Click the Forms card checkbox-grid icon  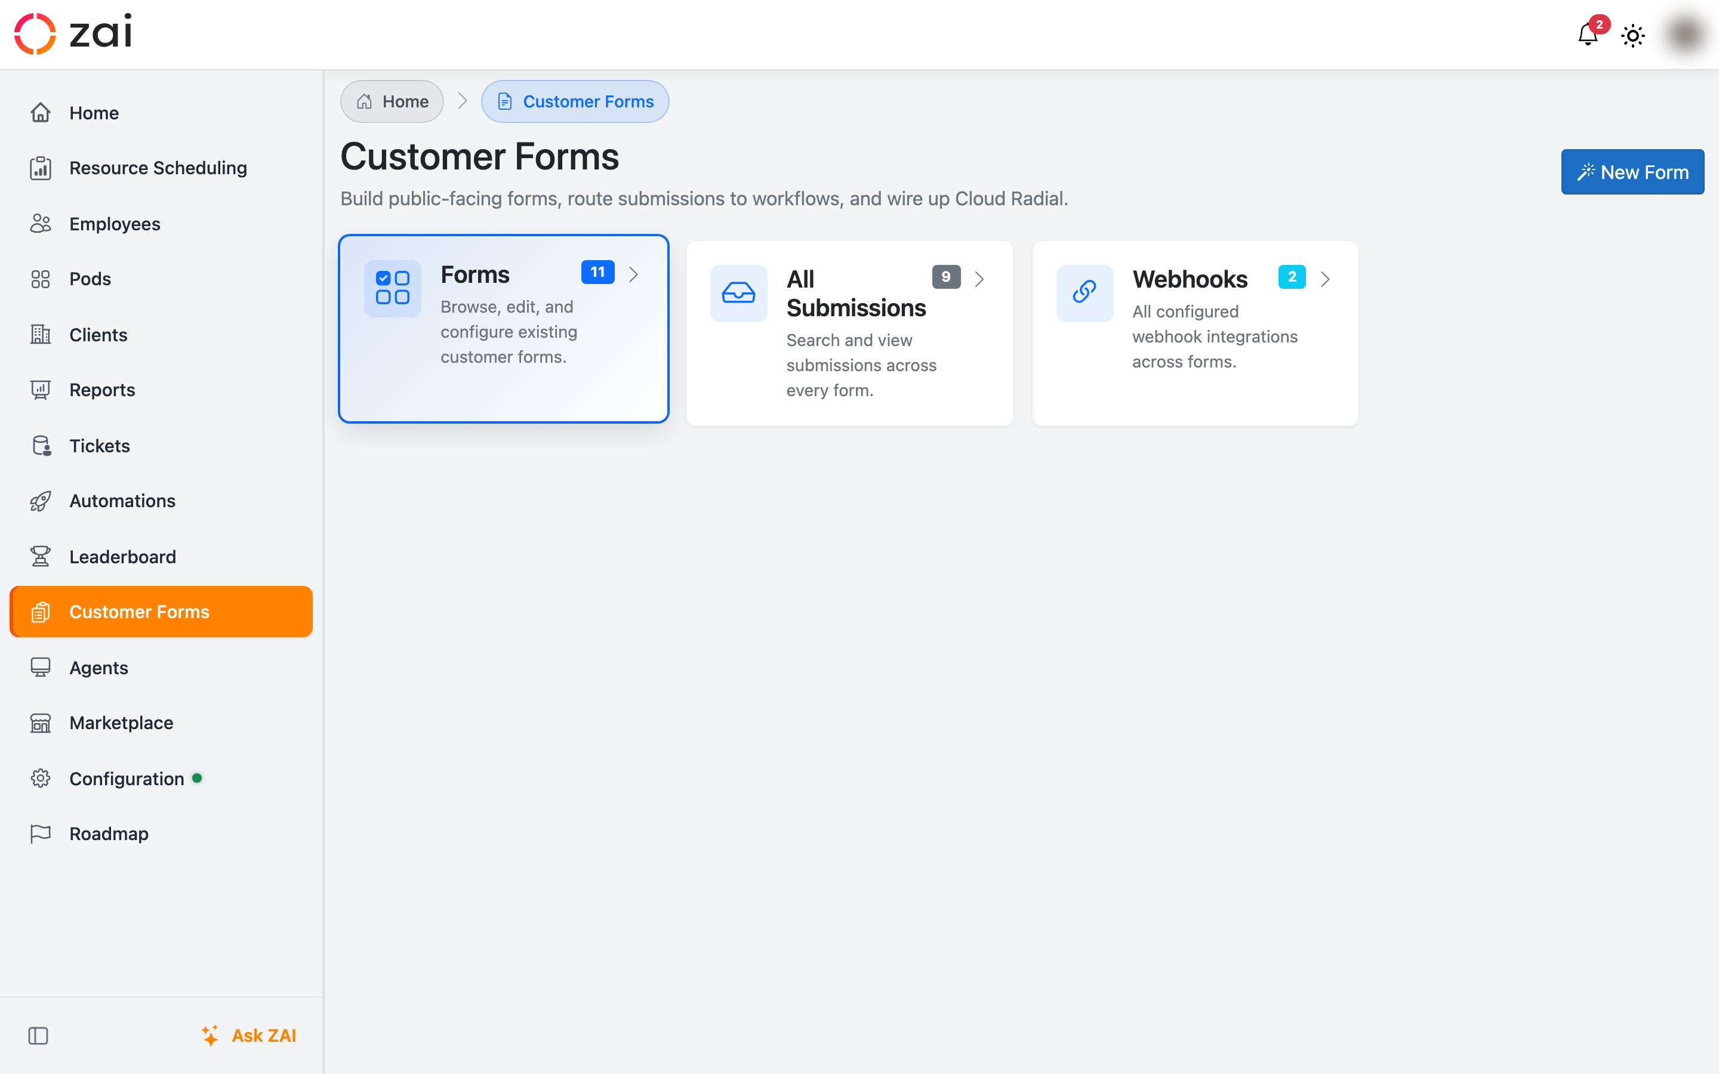(393, 288)
